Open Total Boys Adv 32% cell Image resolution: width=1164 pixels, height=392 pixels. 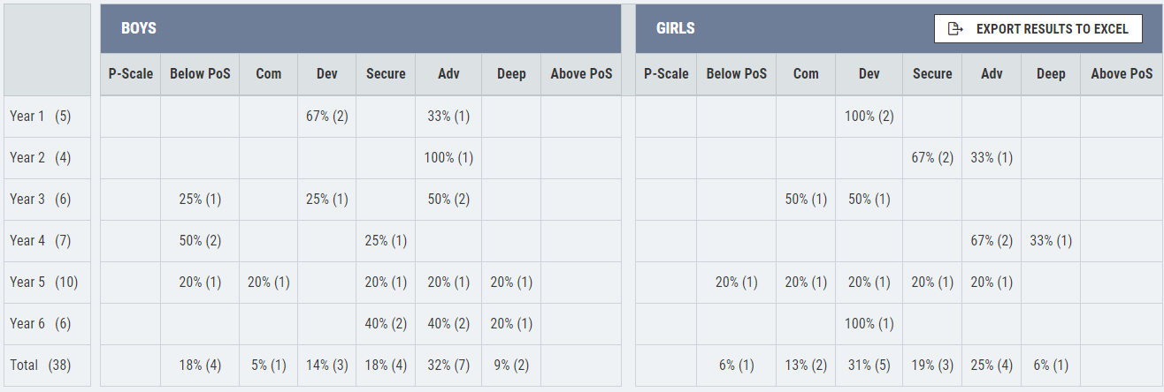point(448,366)
